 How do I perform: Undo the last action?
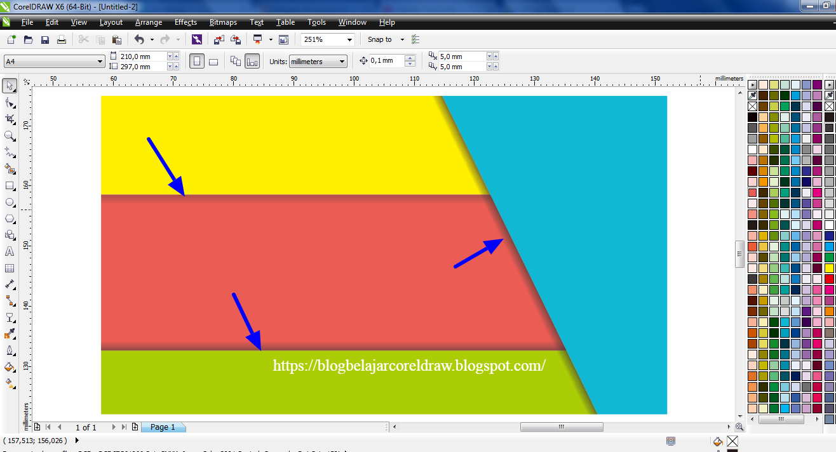(139, 39)
